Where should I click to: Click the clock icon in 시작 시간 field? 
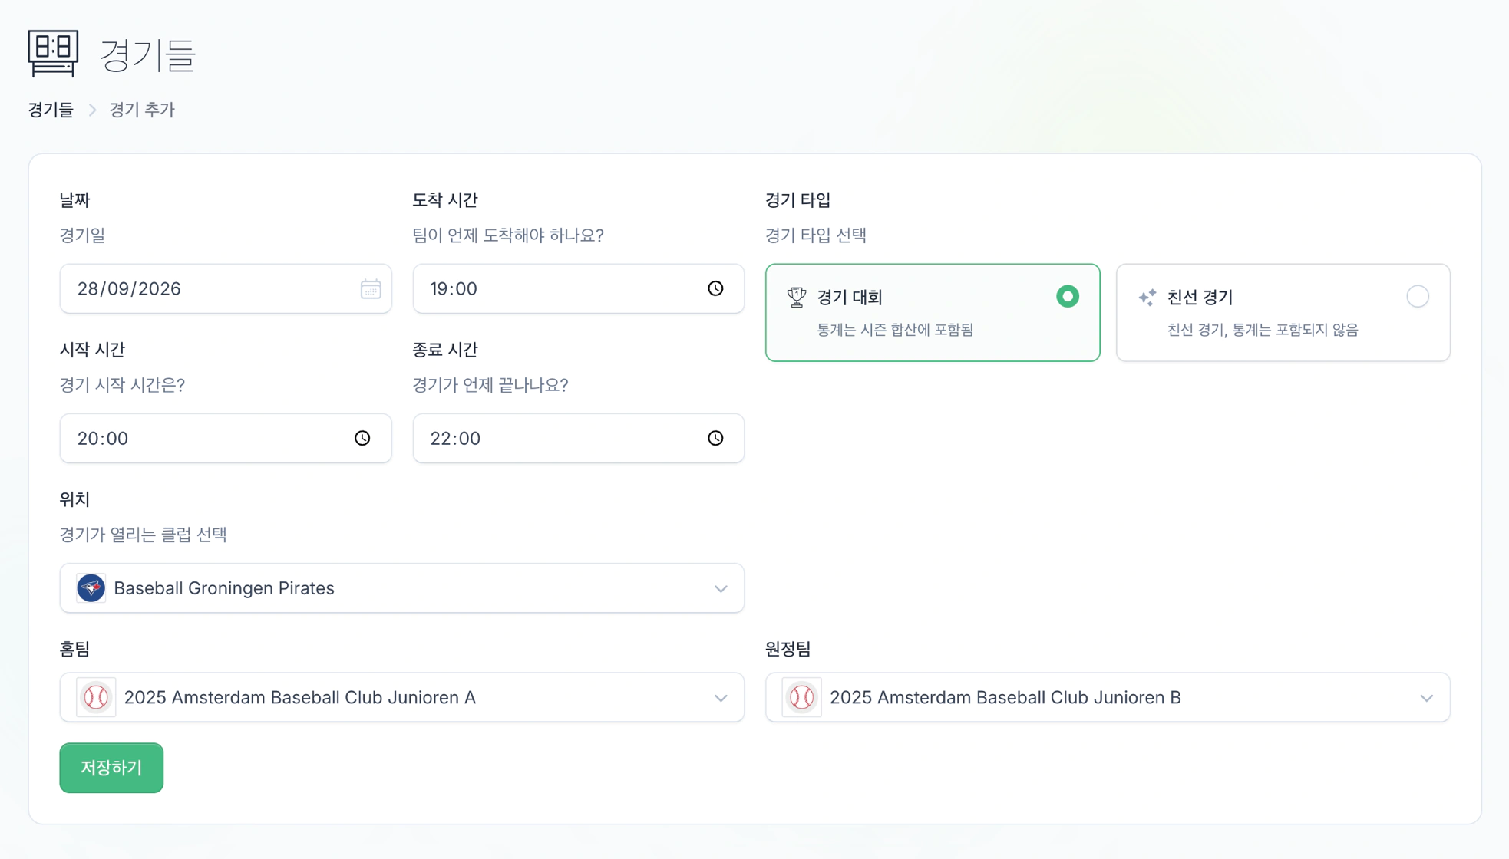point(362,438)
